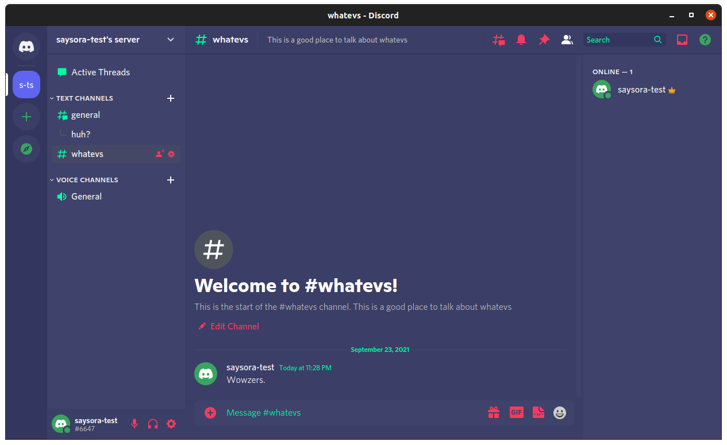
Task: Send a gift with the gift icon
Action: coord(494,412)
